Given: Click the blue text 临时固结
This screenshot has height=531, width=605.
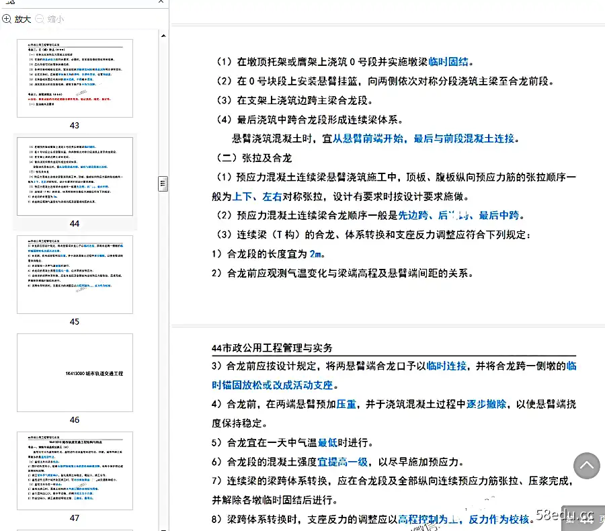Looking at the screenshot, I should pos(448,62).
